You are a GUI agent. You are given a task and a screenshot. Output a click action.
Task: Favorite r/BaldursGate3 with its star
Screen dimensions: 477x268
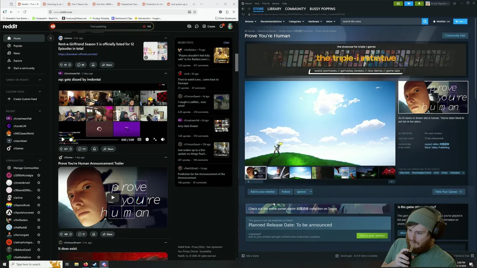tap(39, 250)
